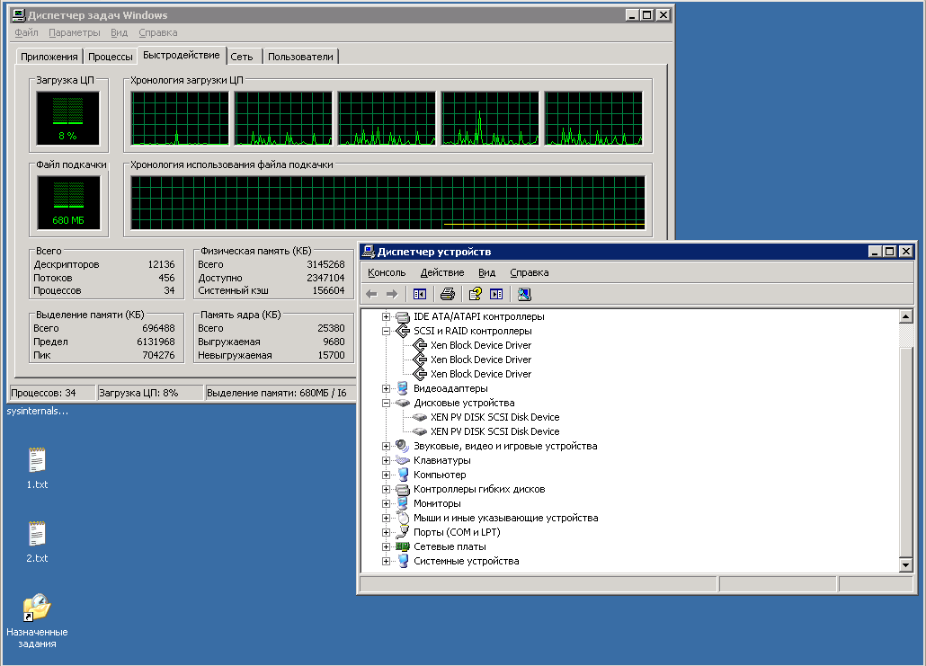Click the device tree scrollbar down arrow

click(906, 565)
